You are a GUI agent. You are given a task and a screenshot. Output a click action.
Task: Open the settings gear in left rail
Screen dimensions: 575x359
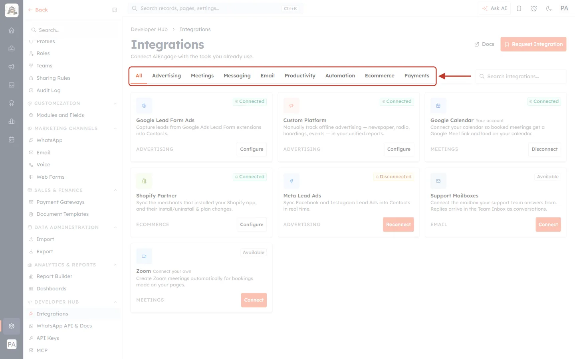(12, 326)
